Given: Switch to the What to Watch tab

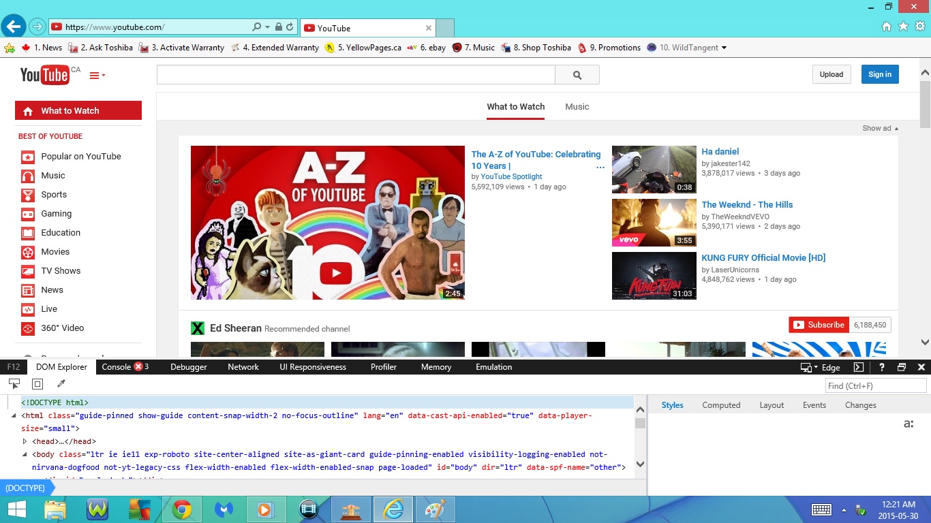Looking at the screenshot, I should point(515,107).
